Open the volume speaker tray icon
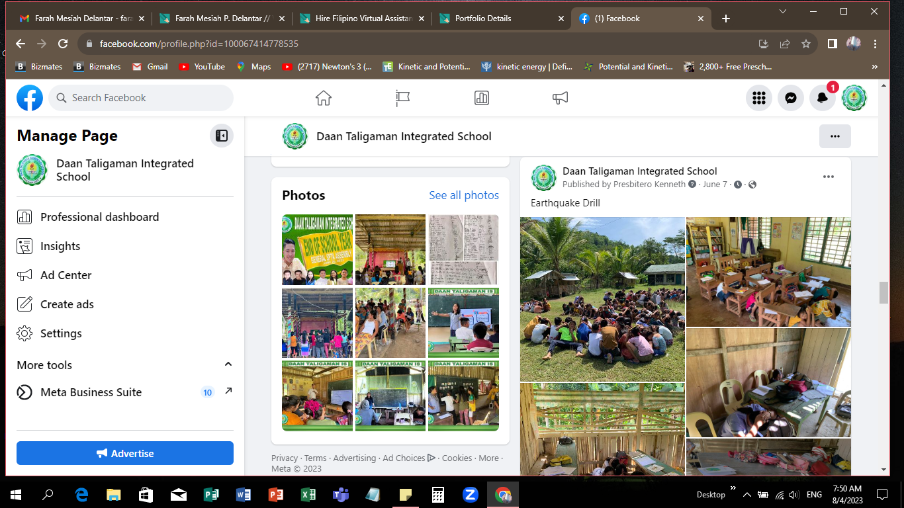Image resolution: width=904 pixels, height=508 pixels. pyautogui.click(x=794, y=494)
